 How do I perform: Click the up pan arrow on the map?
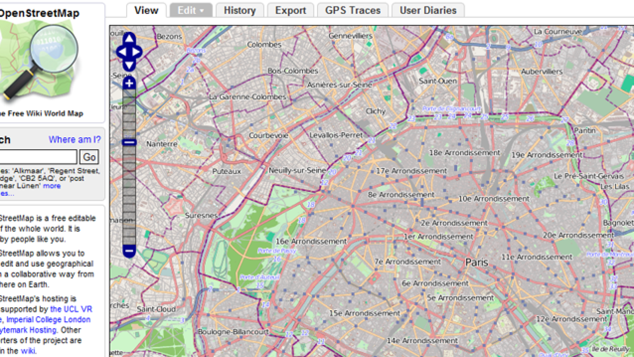tap(128, 38)
